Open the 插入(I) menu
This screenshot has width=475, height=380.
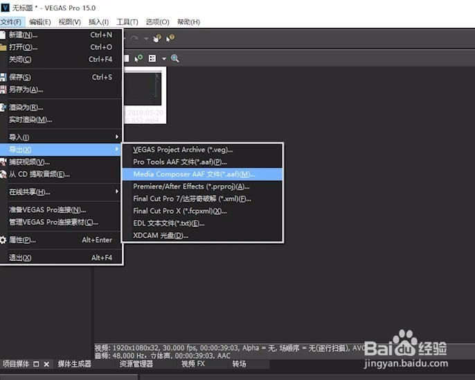[98, 21]
